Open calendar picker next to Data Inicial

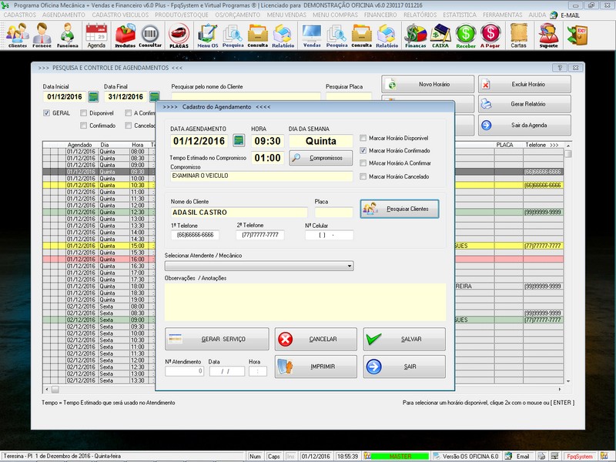click(93, 97)
